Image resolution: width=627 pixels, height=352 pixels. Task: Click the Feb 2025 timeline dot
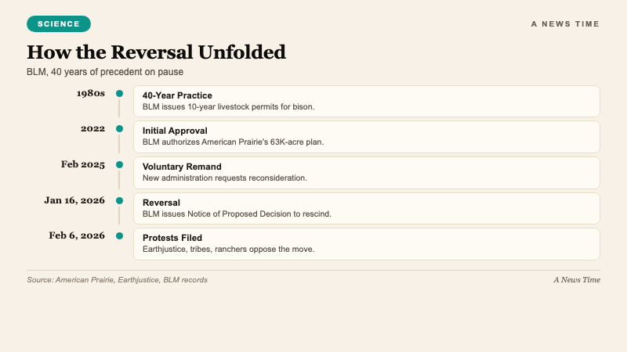(119, 165)
